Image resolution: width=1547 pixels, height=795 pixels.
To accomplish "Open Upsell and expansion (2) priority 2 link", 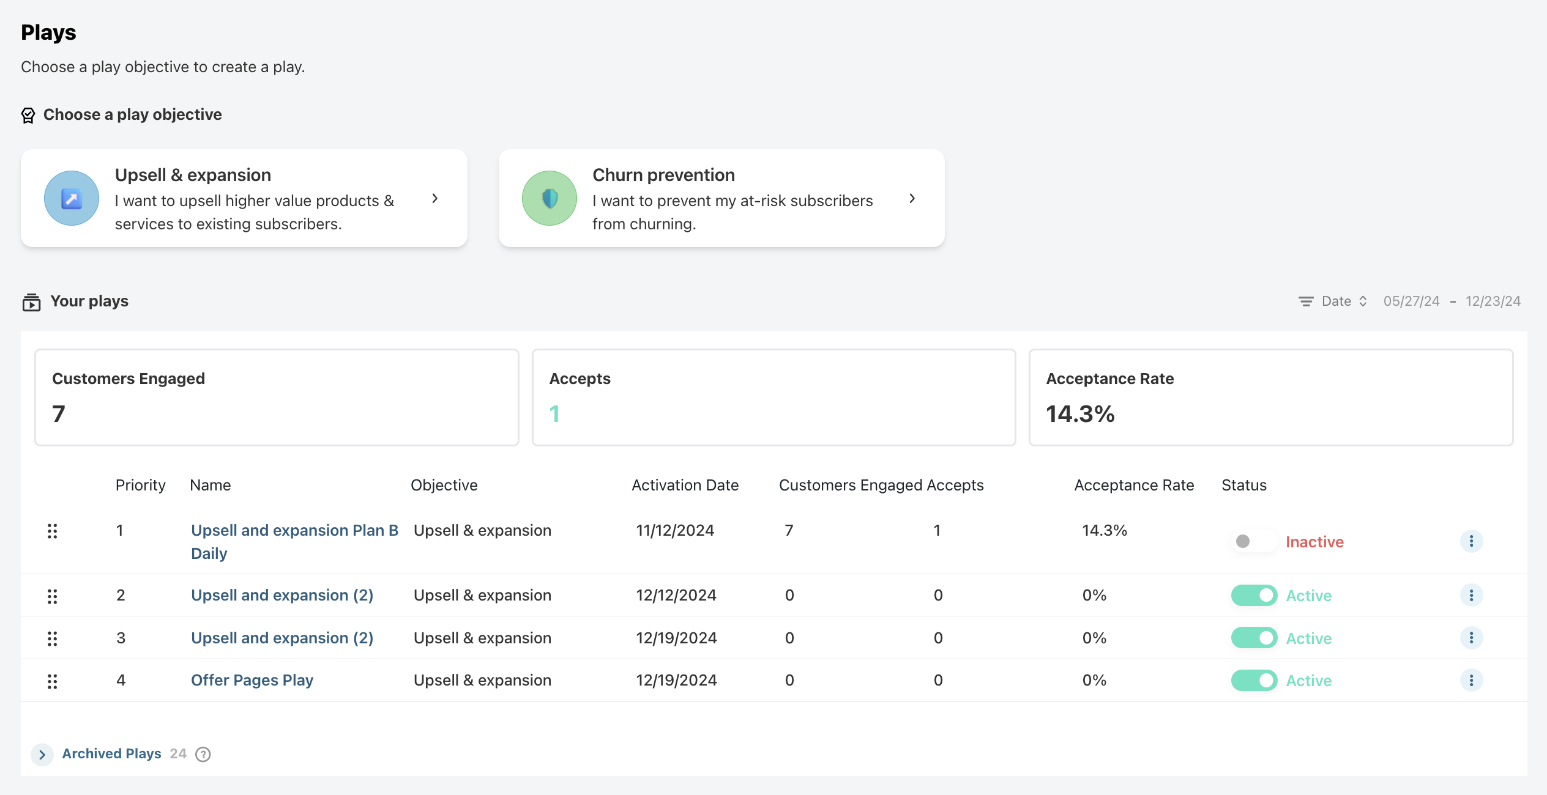I will tap(282, 595).
